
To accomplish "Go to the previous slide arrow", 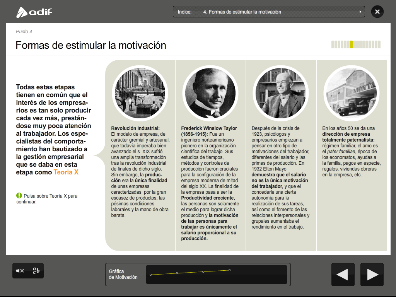I will (343, 275).
